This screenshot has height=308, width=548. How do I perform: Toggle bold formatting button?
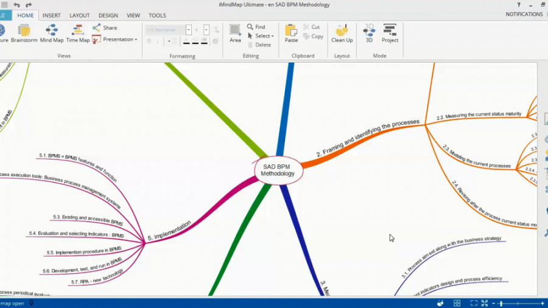(x=149, y=41)
